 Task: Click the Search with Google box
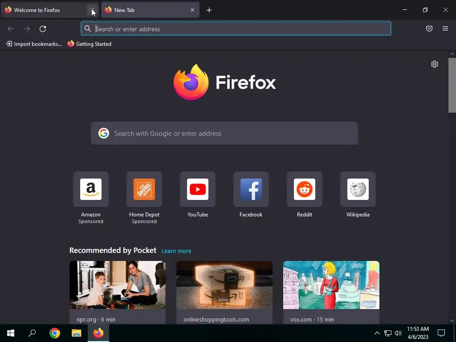pyautogui.click(x=224, y=133)
